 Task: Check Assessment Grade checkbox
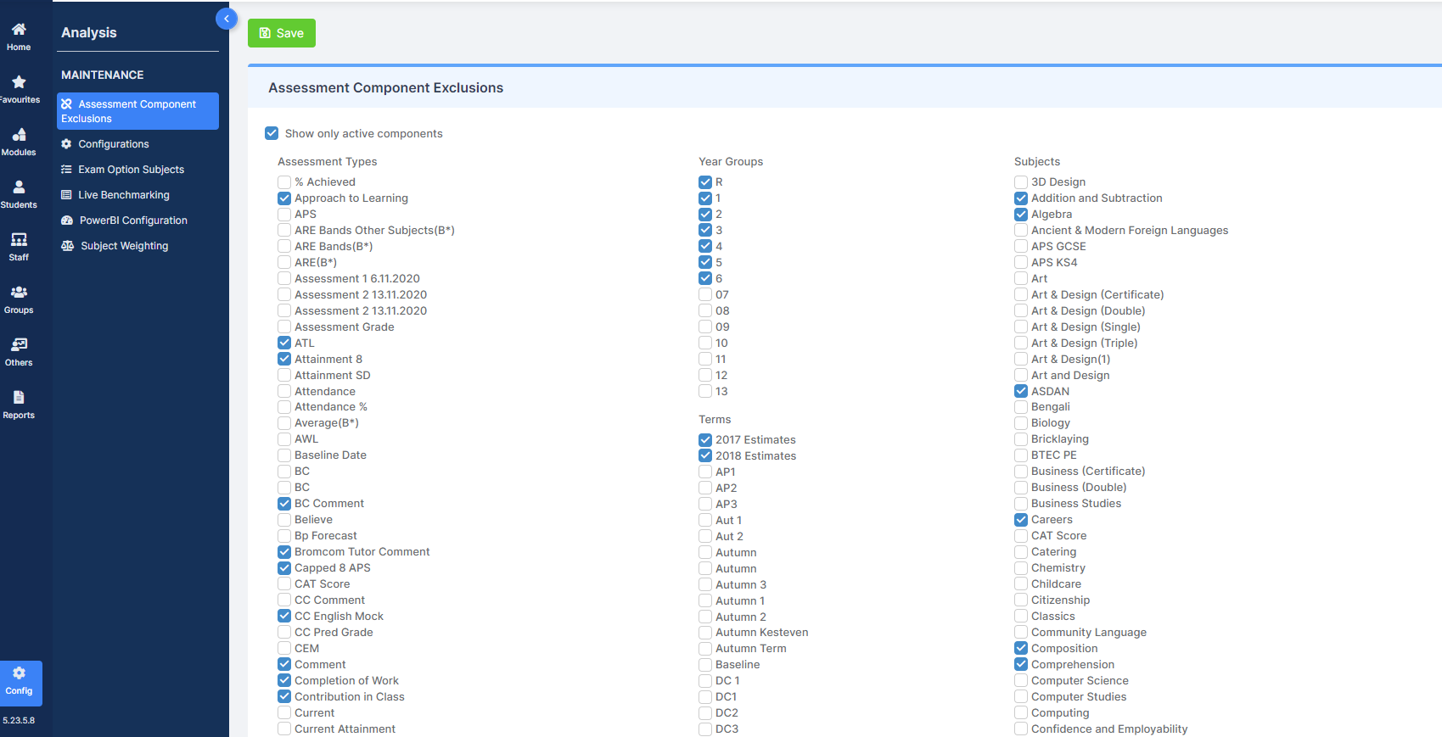pos(284,327)
